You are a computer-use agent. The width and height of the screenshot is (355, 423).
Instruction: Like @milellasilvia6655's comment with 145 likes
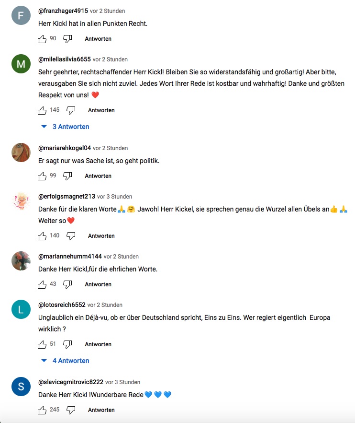[42, 110]
